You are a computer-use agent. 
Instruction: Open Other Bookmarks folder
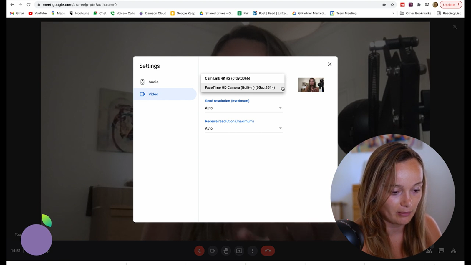416,13
